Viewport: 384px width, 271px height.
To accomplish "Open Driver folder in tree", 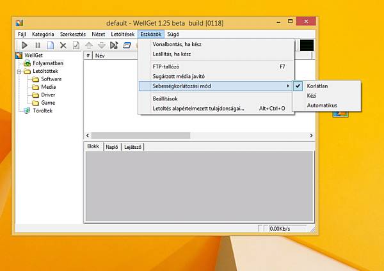I will click(48, 95).
